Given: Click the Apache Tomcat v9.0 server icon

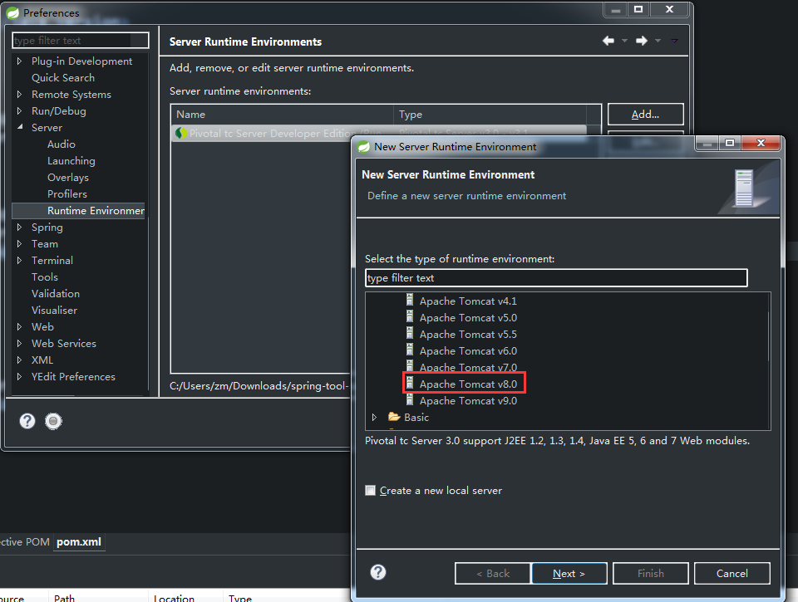Looking at the screenshot, I should pyautogui.click(x=410, y=400).
